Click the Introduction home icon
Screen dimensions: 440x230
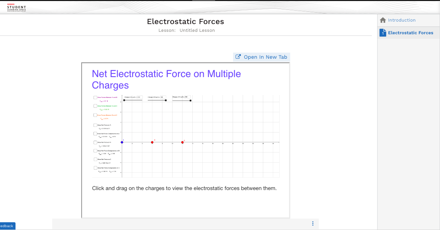pos(383,20)
